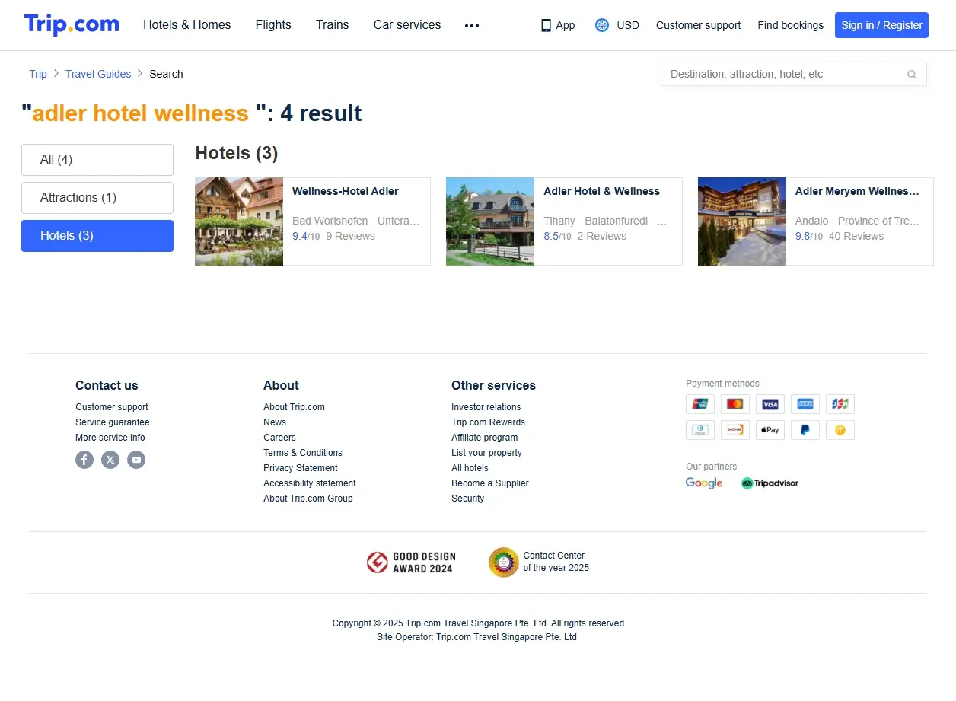
Task: Open the Security footer link
Action: pos(467,499)
